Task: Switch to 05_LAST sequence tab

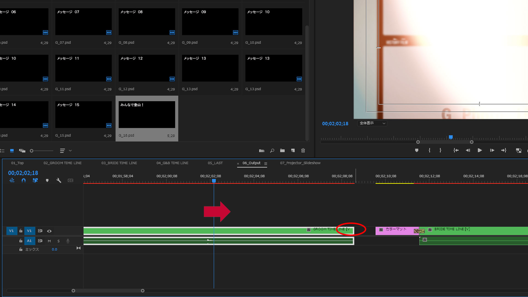Action: tap(215, 163)
